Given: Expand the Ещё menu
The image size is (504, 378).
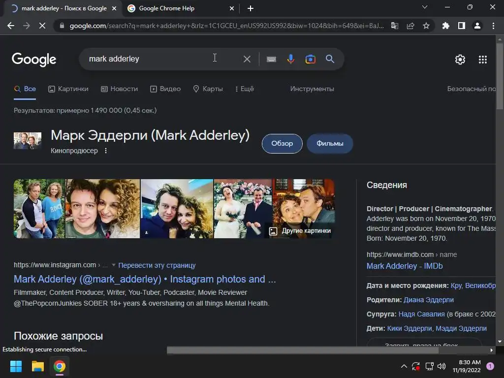Looking at the screenshot, I should pos(244,89).
